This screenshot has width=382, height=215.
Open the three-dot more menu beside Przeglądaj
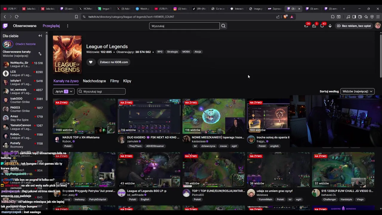(67, 26)
